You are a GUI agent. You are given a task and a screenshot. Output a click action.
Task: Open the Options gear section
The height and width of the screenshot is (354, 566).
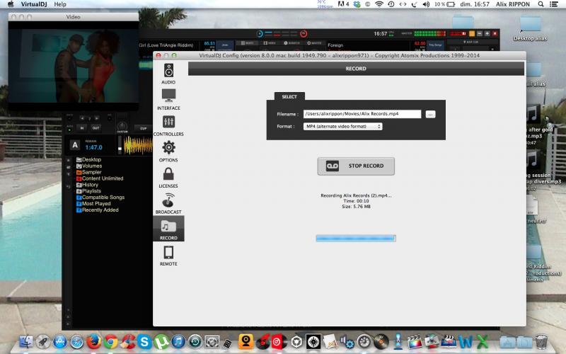click(x=168, y=152)
